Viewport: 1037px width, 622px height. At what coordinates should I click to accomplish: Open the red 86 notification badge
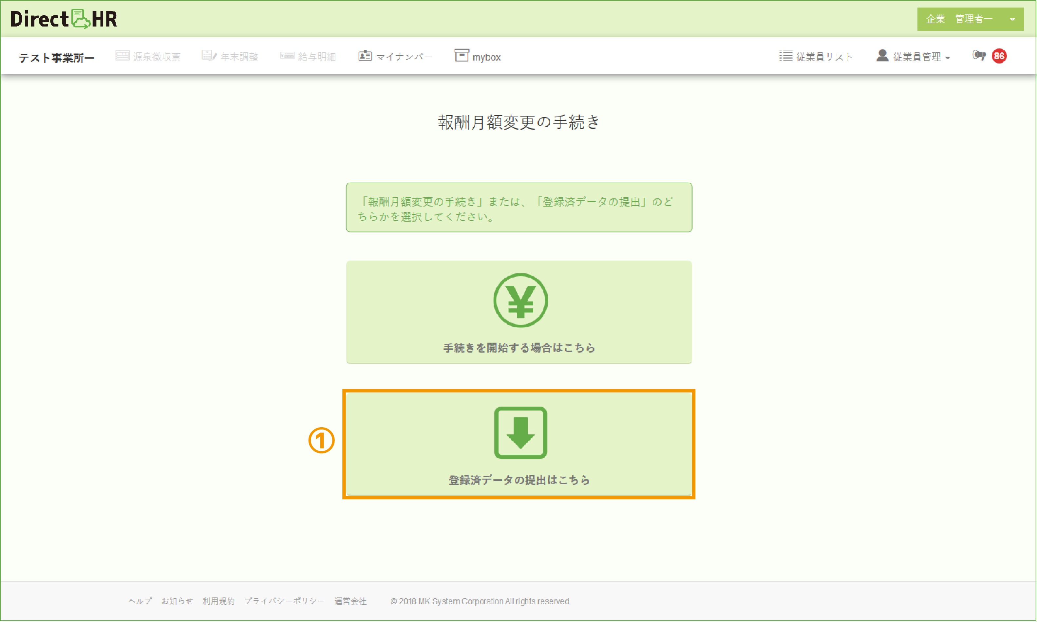click(x=999, y=56)
